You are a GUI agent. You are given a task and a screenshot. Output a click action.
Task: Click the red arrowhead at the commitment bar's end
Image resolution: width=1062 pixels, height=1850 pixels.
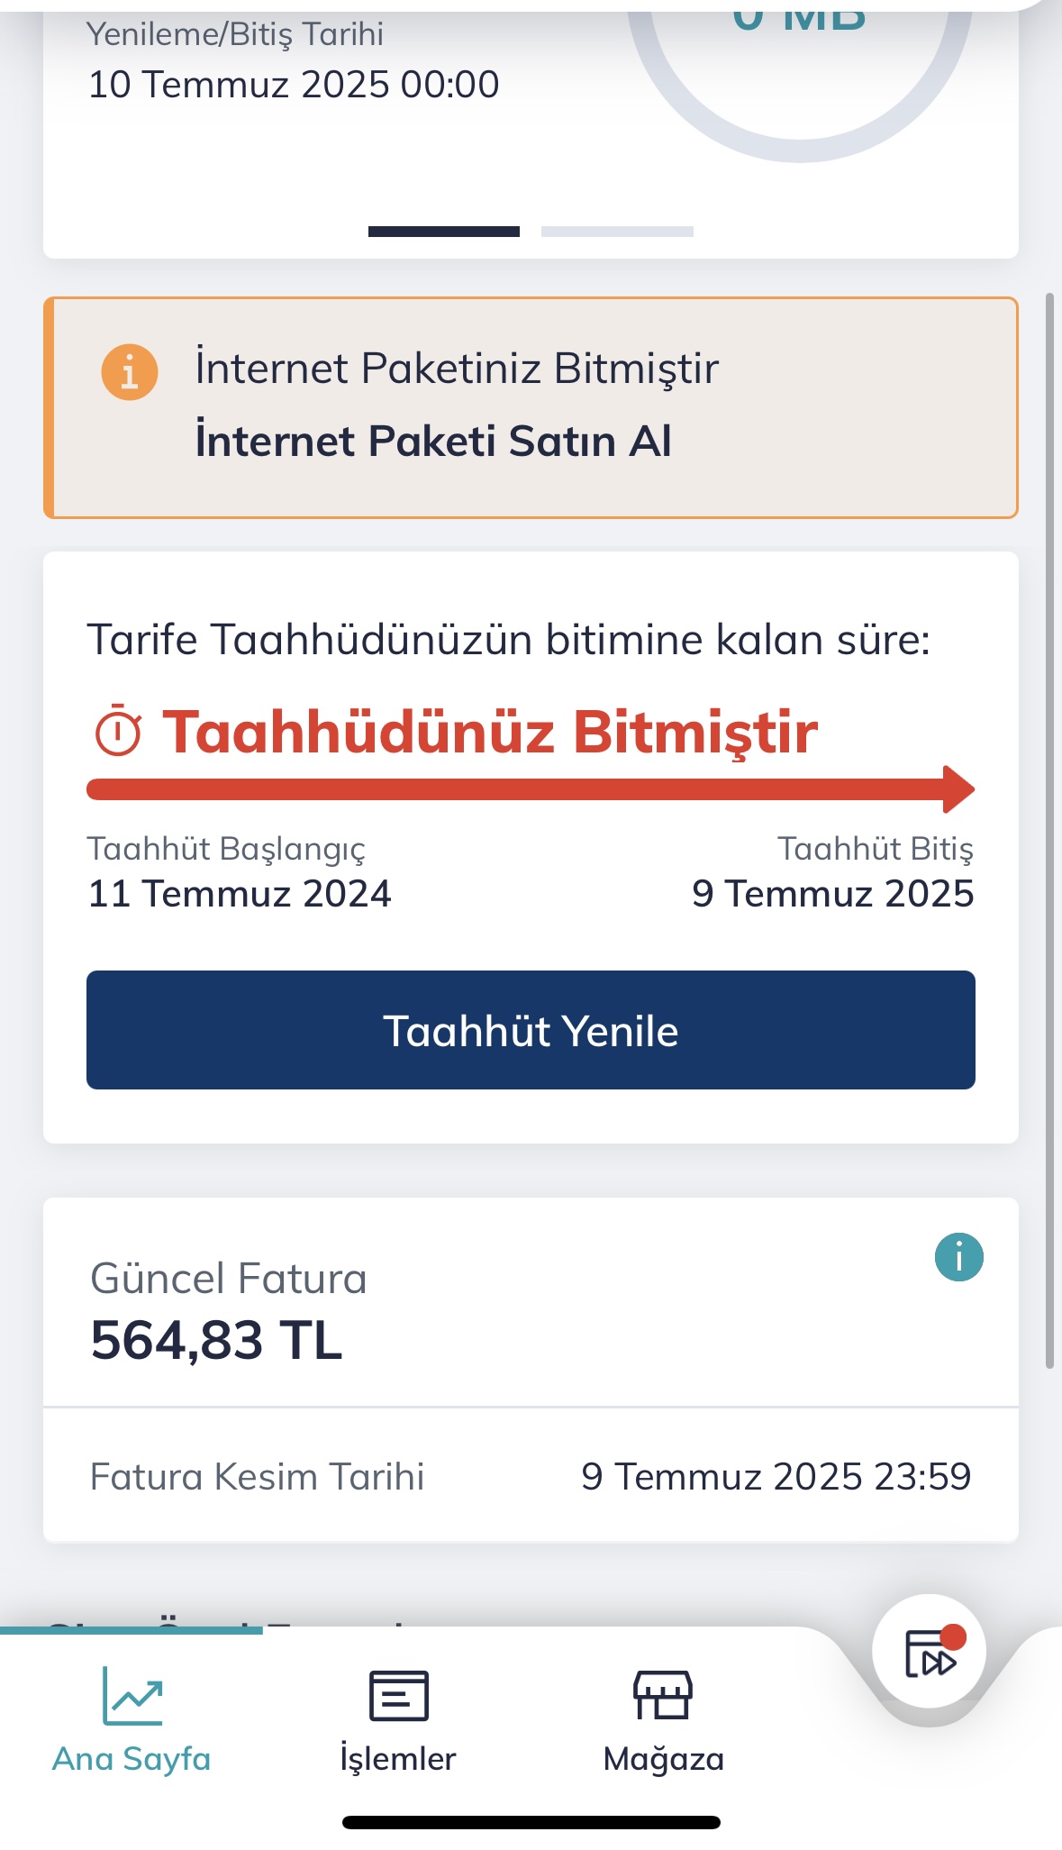[958, 789]
